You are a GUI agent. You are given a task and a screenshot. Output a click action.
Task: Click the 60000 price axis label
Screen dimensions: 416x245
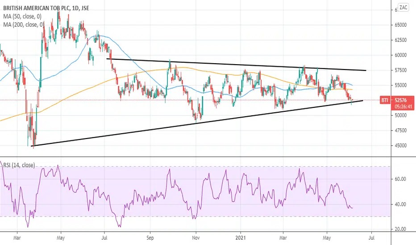coord(400,55)
